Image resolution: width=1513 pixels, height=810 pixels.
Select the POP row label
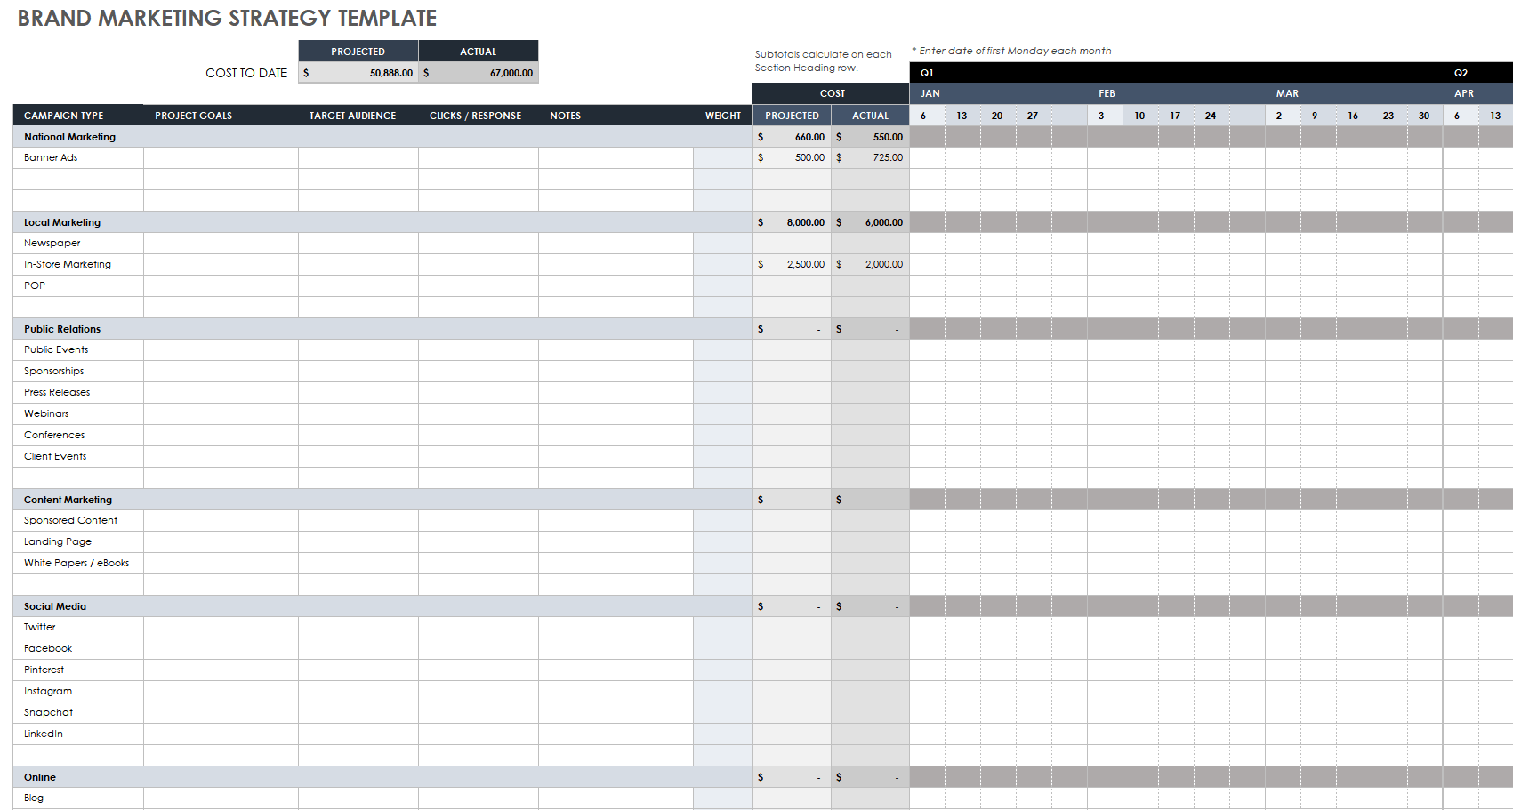pos(35,285)
